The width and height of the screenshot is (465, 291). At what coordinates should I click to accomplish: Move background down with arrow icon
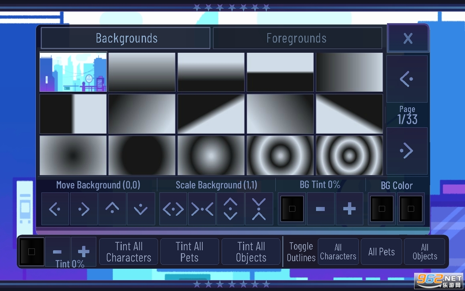click(x=141, y=209)
